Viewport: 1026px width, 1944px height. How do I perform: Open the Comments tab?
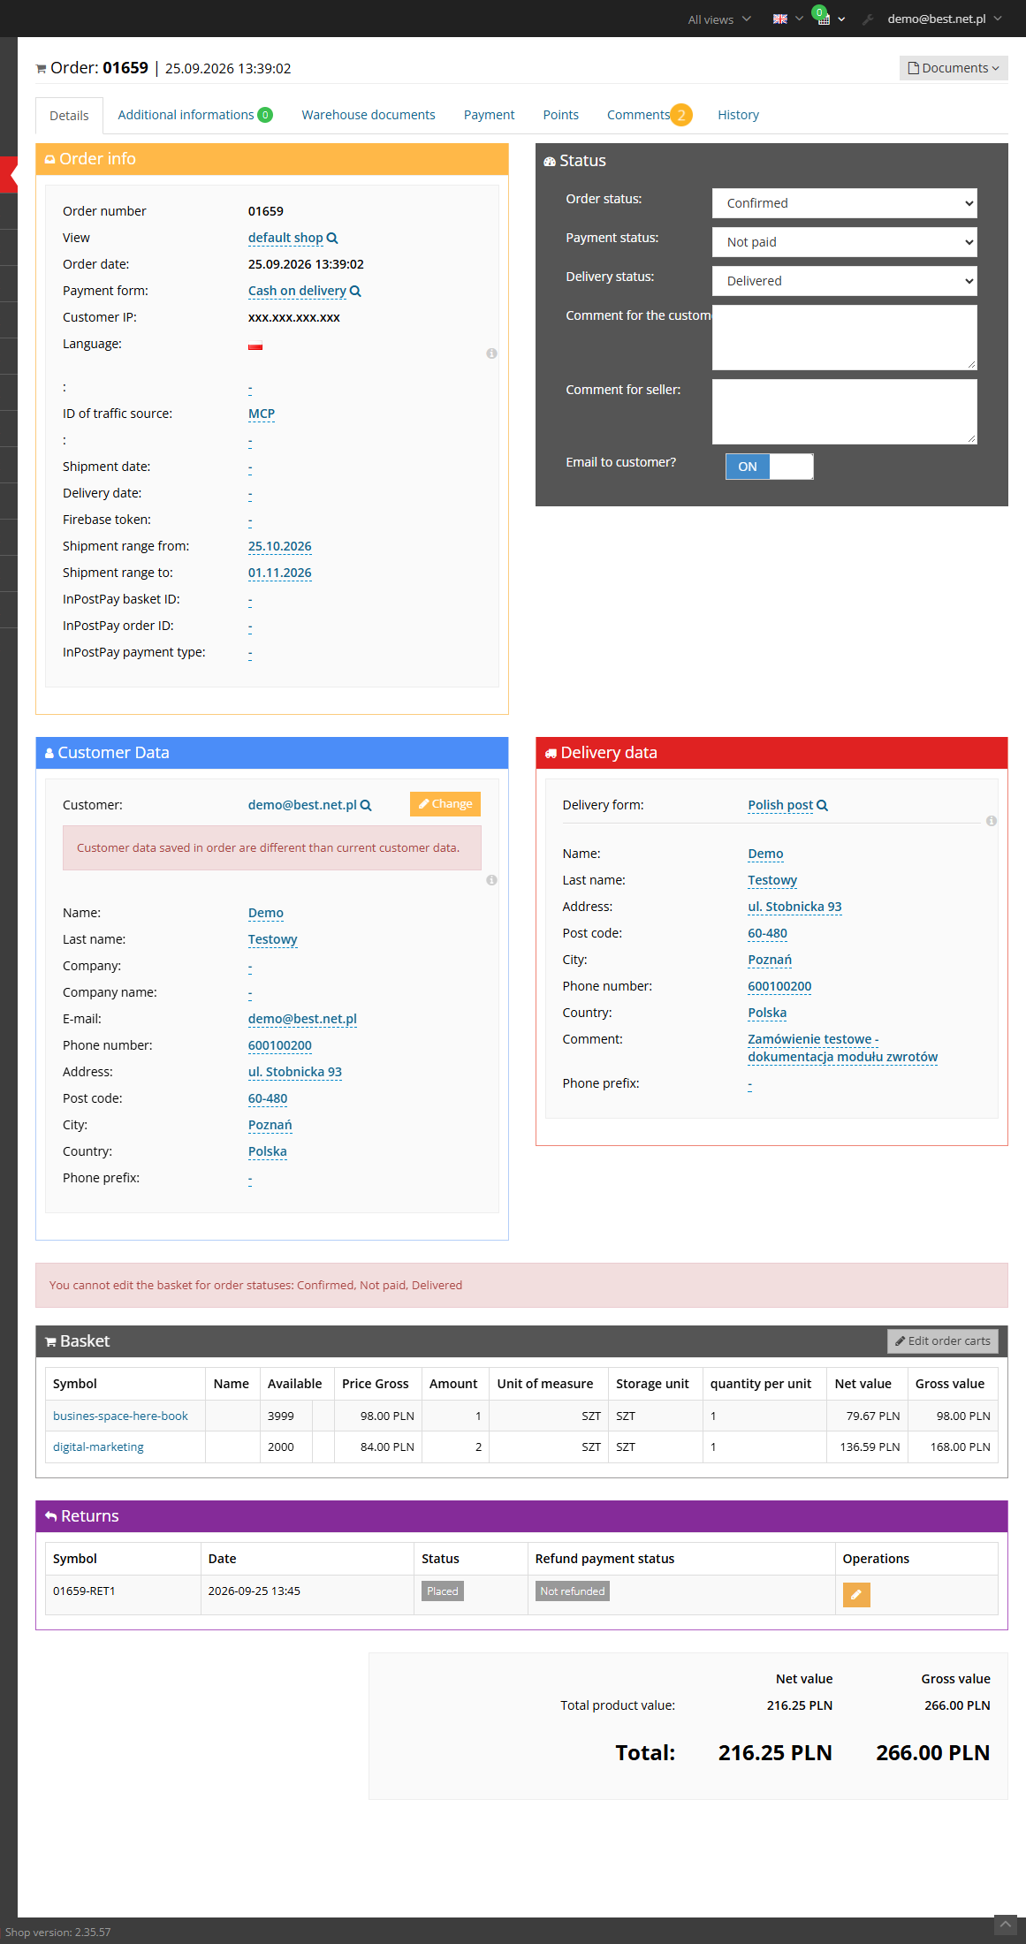(638, 115)
